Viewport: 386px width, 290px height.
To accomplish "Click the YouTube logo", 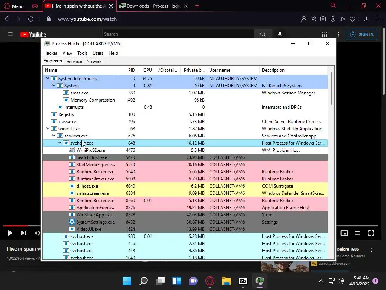I will pyautogui.click(x=33, y=34).
